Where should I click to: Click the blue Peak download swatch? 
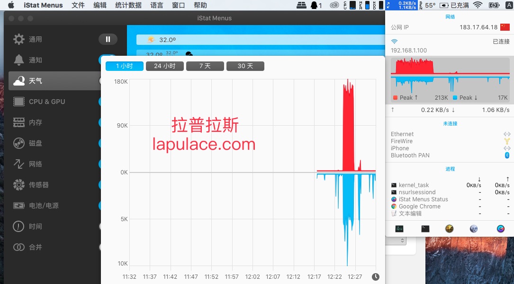coord(455,98)
